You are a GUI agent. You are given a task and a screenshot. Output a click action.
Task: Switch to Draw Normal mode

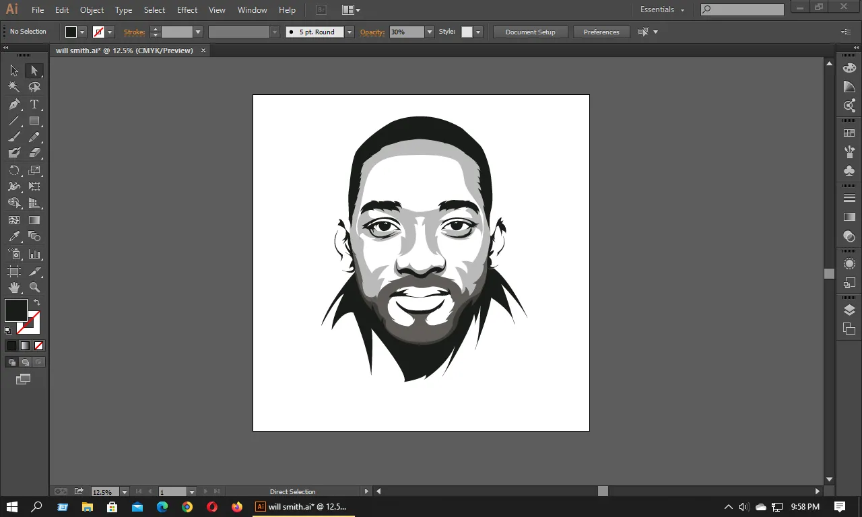(11, 362)
